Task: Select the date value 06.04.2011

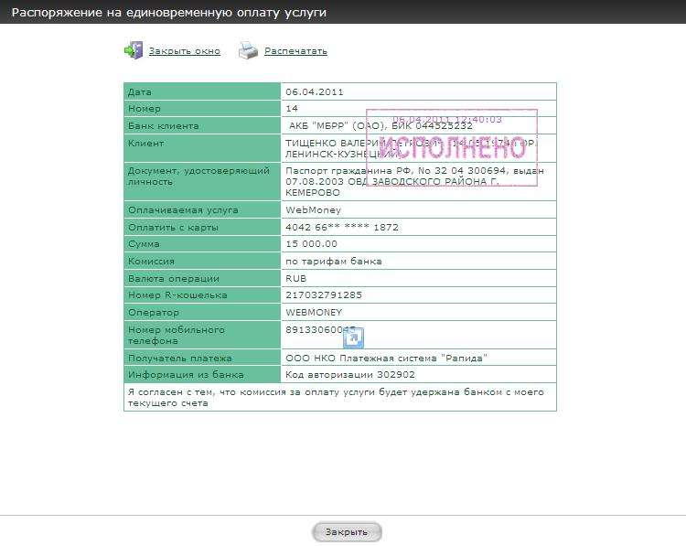Action: [x=315, y=91]
